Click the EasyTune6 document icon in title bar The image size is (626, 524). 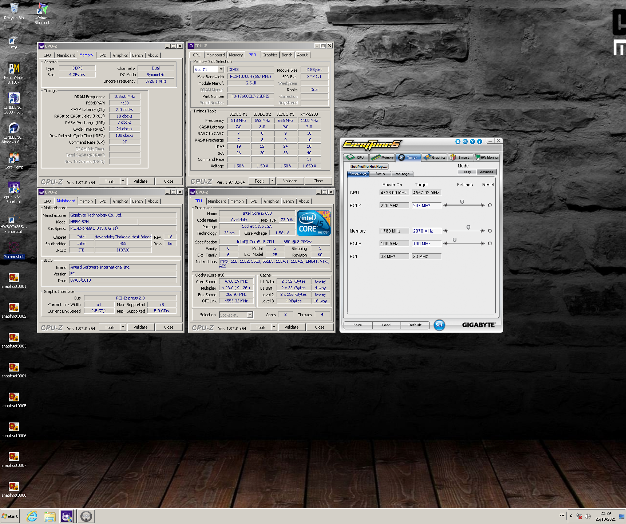click(x=458, y=142)
